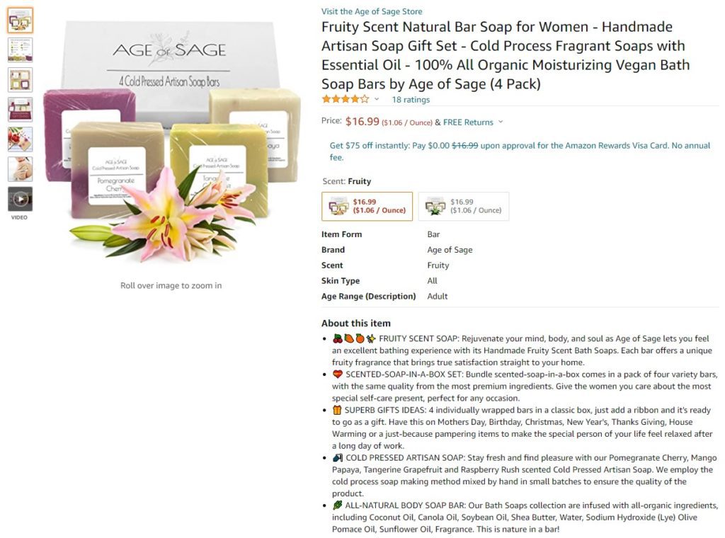725x538 pixels.
Task: Click the FREE Returns link
Action: tap(468, 122)
